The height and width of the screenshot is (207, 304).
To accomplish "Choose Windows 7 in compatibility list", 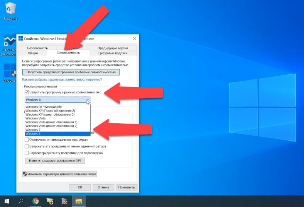I will tap(57, 130).
